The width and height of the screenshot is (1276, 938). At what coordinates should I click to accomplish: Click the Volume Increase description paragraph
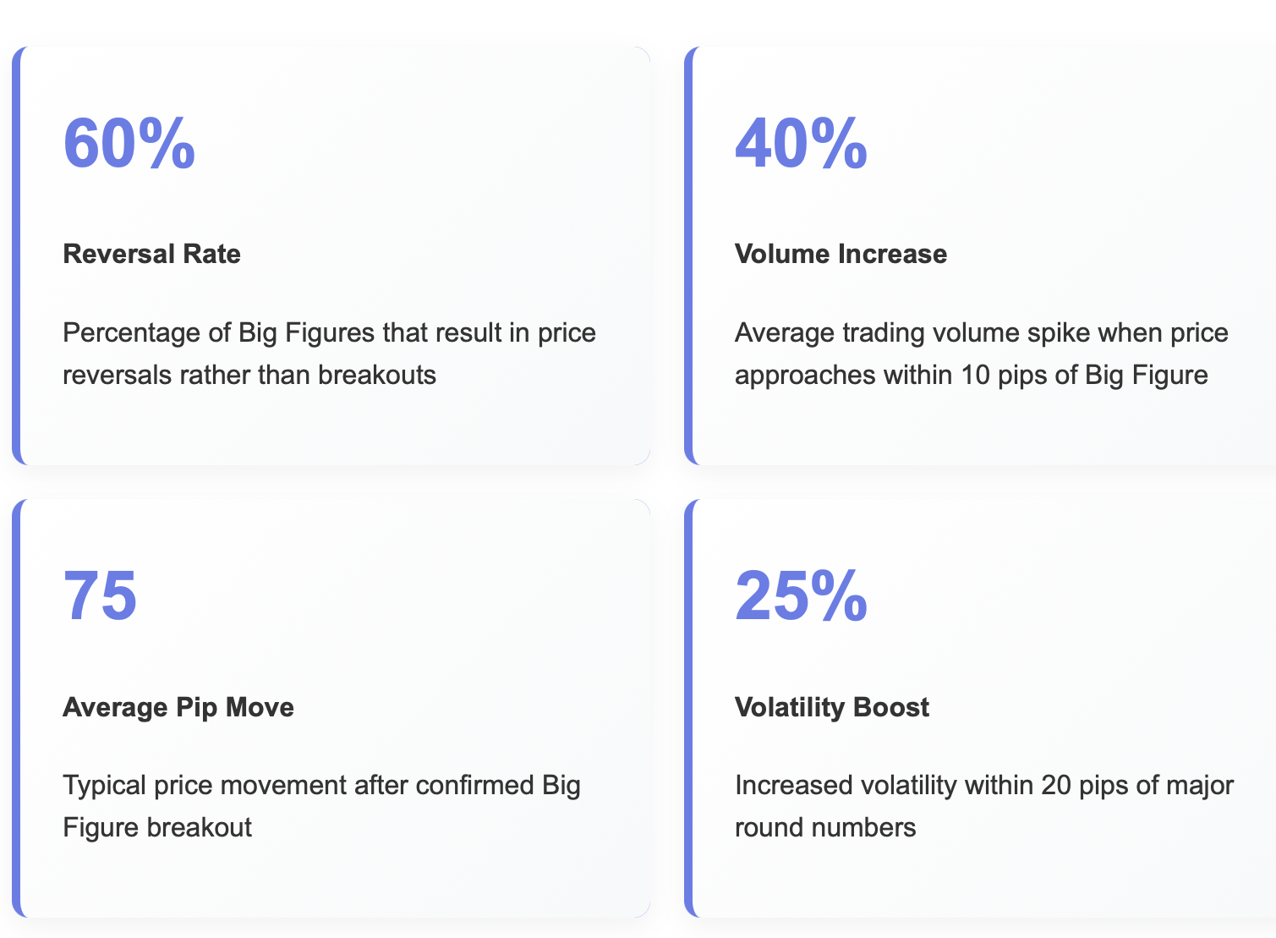point(982,354)
